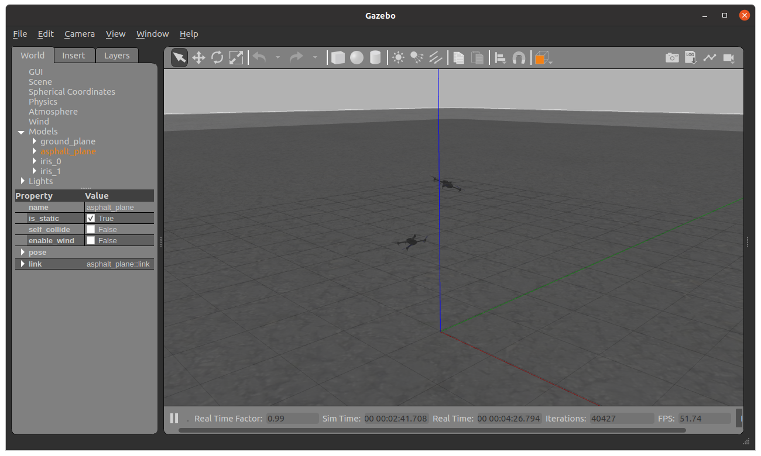The image size is (761, 456).
Task: Insert a box shape
Action: (x=338, y=57)
